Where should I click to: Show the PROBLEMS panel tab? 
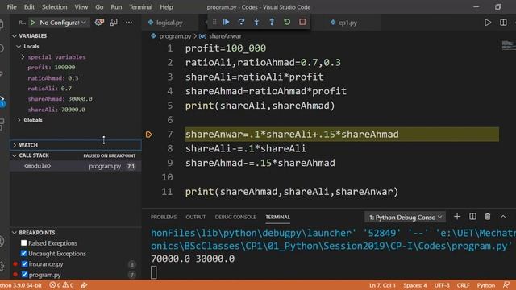pos(164,217)
